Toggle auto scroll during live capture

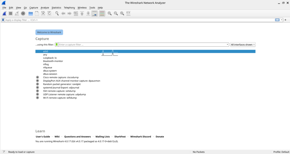point(95,14)
